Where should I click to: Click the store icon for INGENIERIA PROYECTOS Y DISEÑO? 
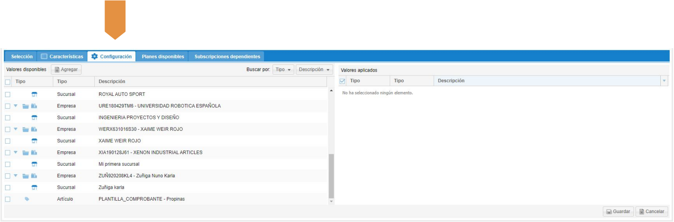pyautogui.click(x=35, y=118)
